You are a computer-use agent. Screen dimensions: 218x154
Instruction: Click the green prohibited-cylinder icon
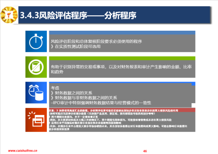36,67
